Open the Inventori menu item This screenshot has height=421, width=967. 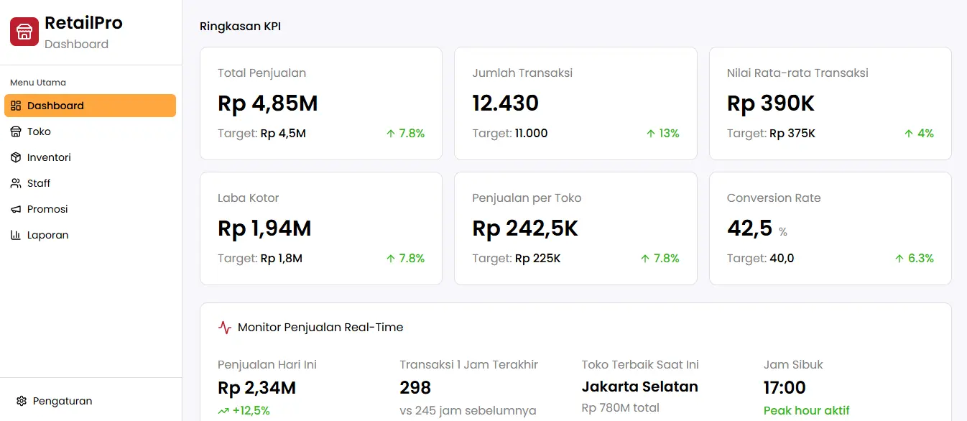tap(48, 157)
